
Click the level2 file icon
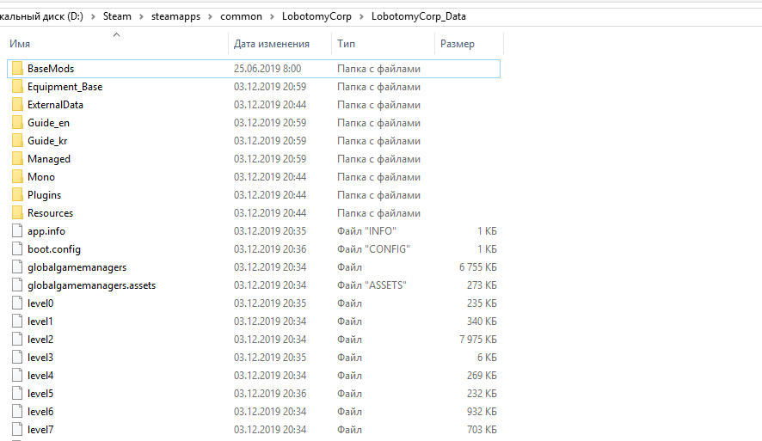[17, 339]
